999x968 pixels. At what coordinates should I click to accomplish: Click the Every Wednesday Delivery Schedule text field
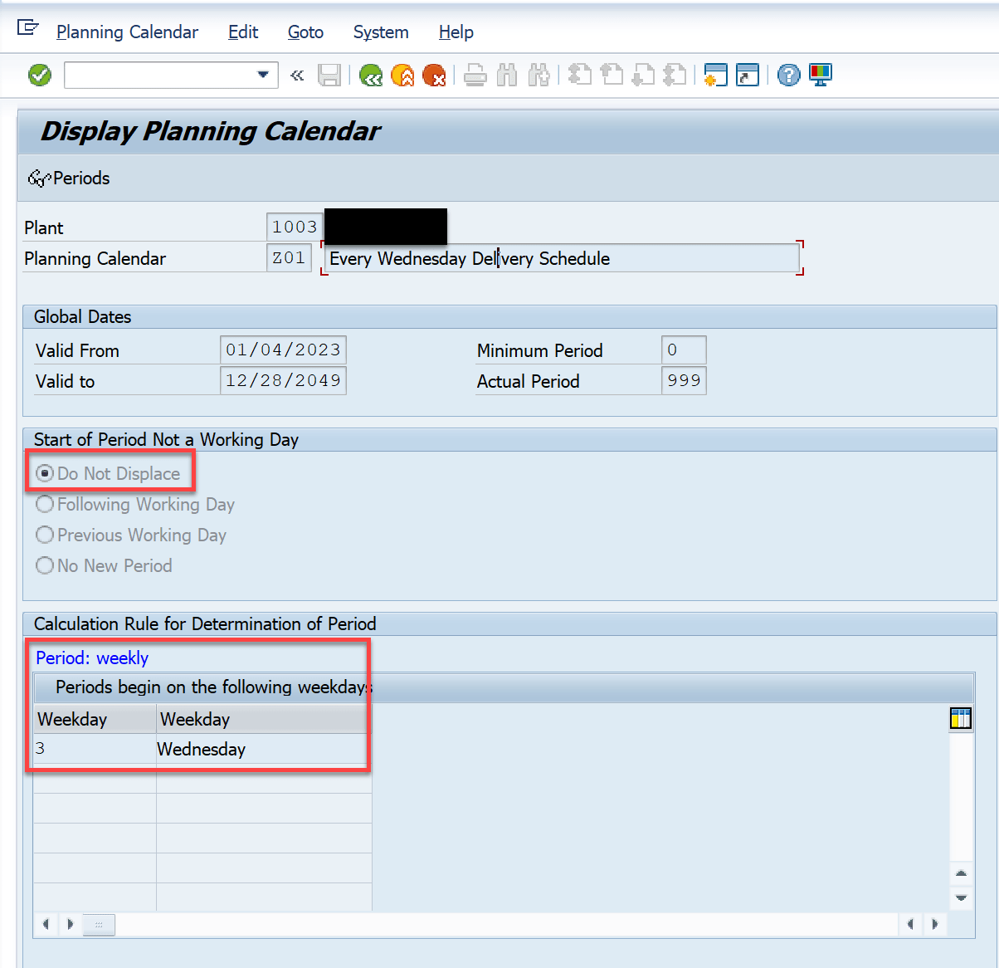[561, 258]
